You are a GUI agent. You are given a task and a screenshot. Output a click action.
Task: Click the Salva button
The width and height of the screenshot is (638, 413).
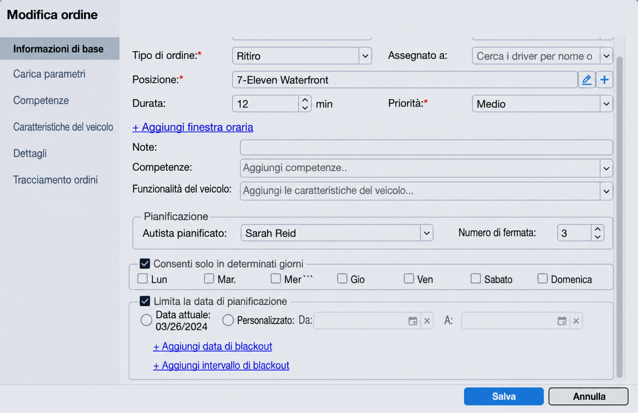(x=504, y=396)
